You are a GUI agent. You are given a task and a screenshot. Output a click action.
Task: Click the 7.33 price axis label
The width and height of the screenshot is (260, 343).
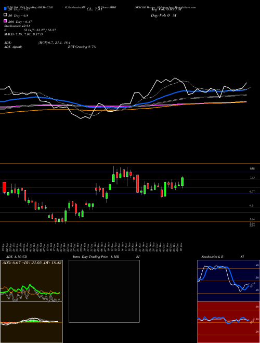coord(252,178)
